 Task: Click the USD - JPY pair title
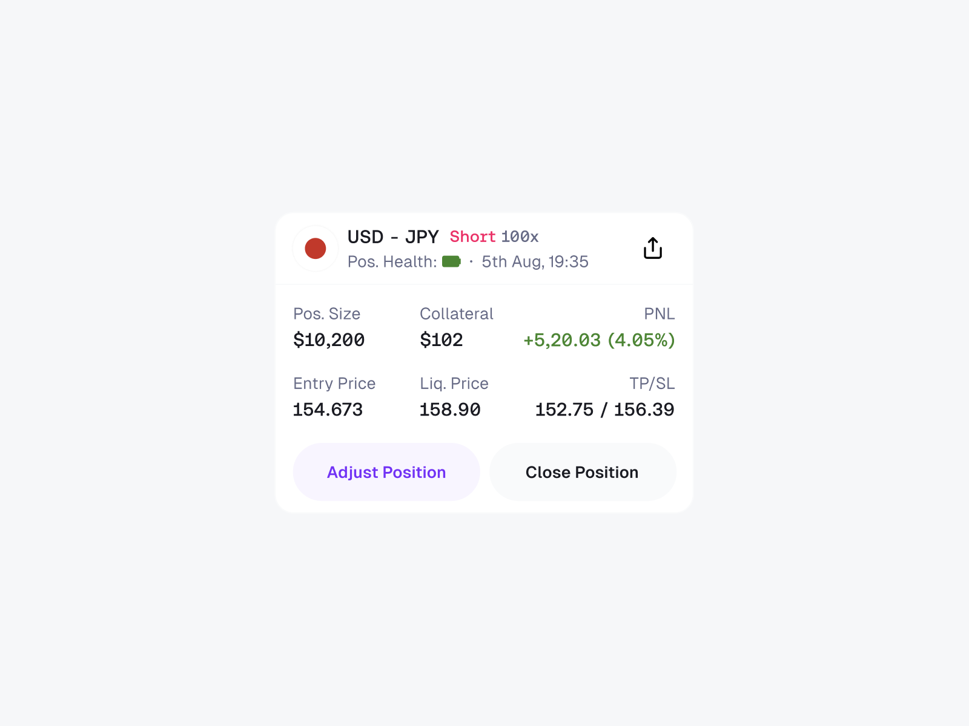[392, 237]
